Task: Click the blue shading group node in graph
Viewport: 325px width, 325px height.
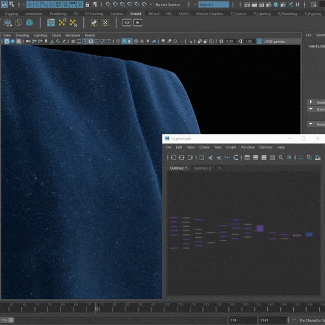Action: 309,235
